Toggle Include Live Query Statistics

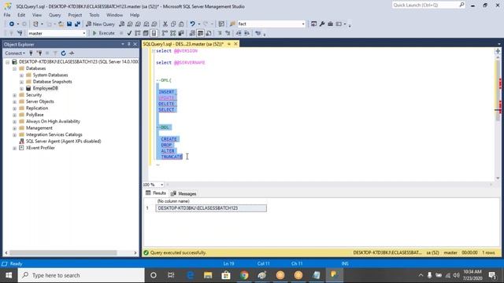173,33
